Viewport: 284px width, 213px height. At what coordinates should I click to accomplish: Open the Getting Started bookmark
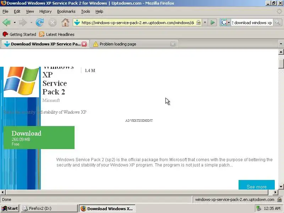(x=19, y=34)
